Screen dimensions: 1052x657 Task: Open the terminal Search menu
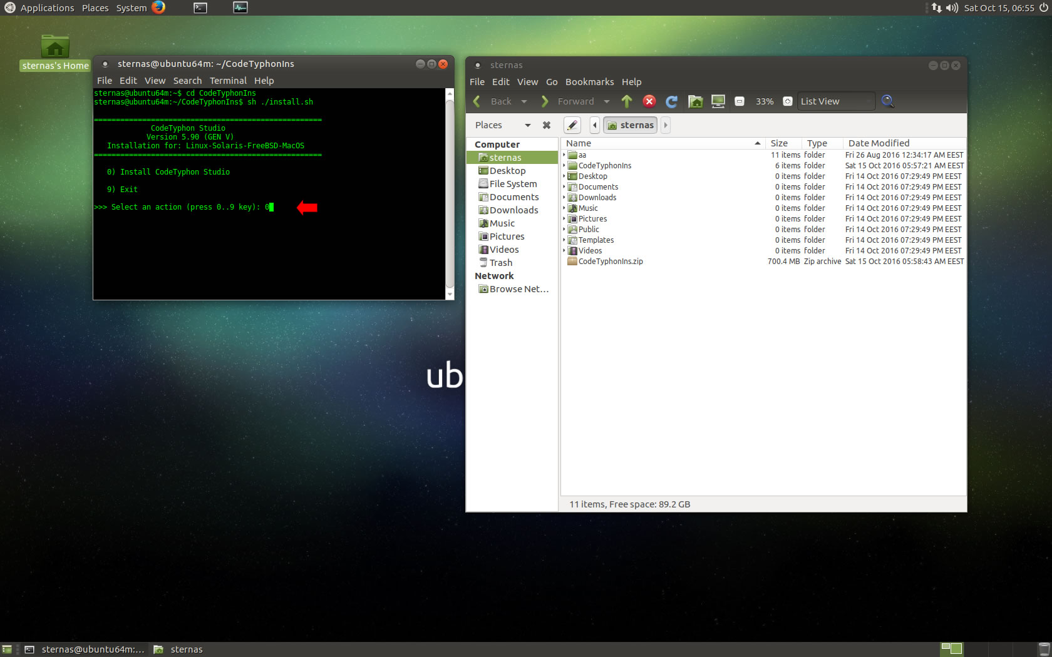click(187, 81)
